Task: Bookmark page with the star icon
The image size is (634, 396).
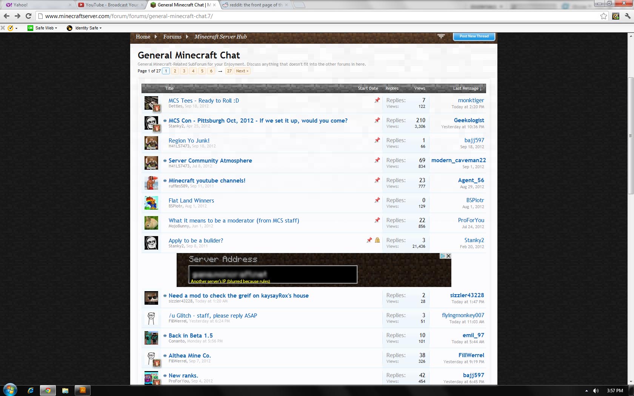Action: coord(603,16)
